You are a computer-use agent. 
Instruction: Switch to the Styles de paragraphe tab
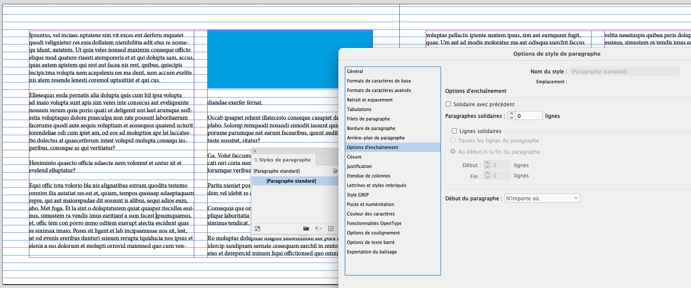click(x=285, y=160)
